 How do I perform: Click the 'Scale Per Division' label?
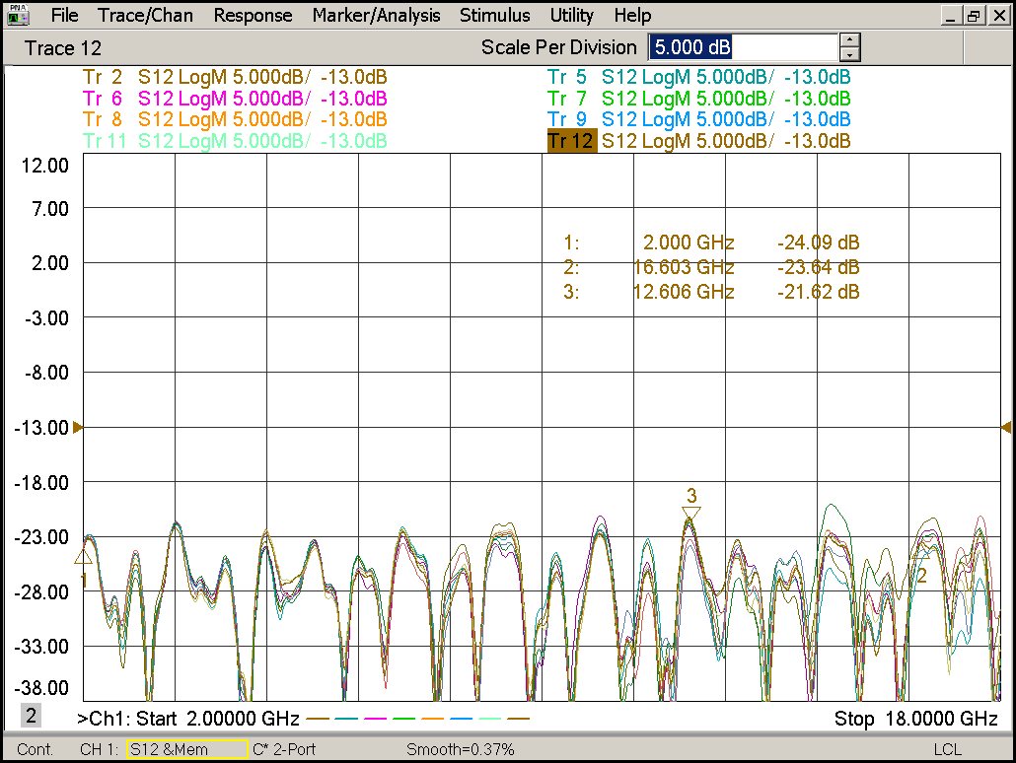[x=558, y=47]
